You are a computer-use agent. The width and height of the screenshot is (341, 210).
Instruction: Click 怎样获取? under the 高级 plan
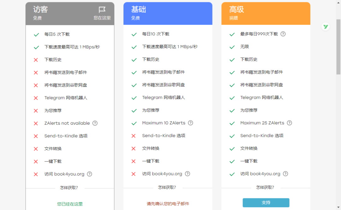[x=265, y=187]
